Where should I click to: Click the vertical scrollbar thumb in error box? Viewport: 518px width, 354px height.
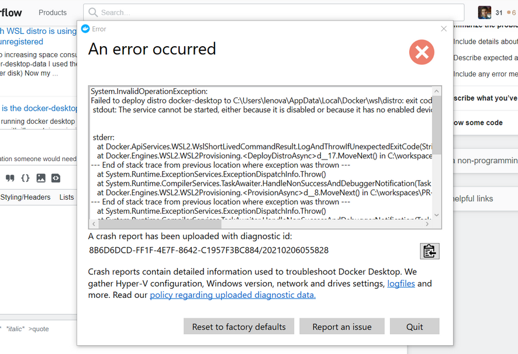point(436,125)
